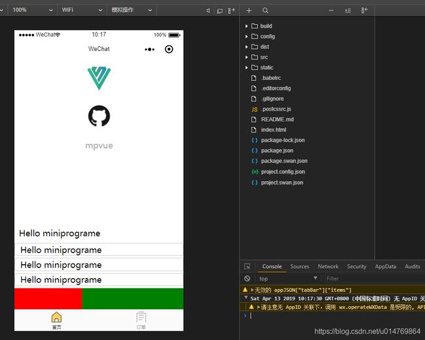Click the GitHub octocat logo
The height and width of the screenshot is (340, 425).
pyautogui.click(x=99, y=116)
